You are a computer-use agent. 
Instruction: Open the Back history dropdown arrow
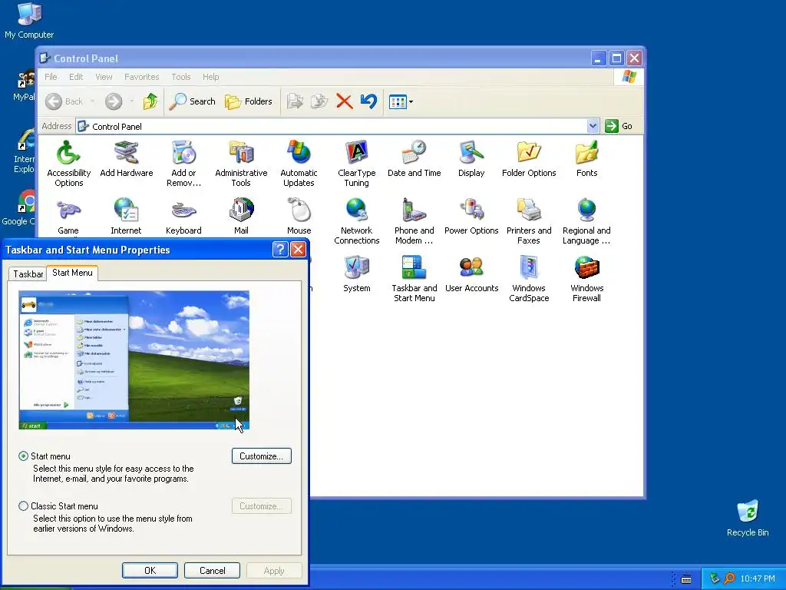pyautogui.click(x=93, y=102)
